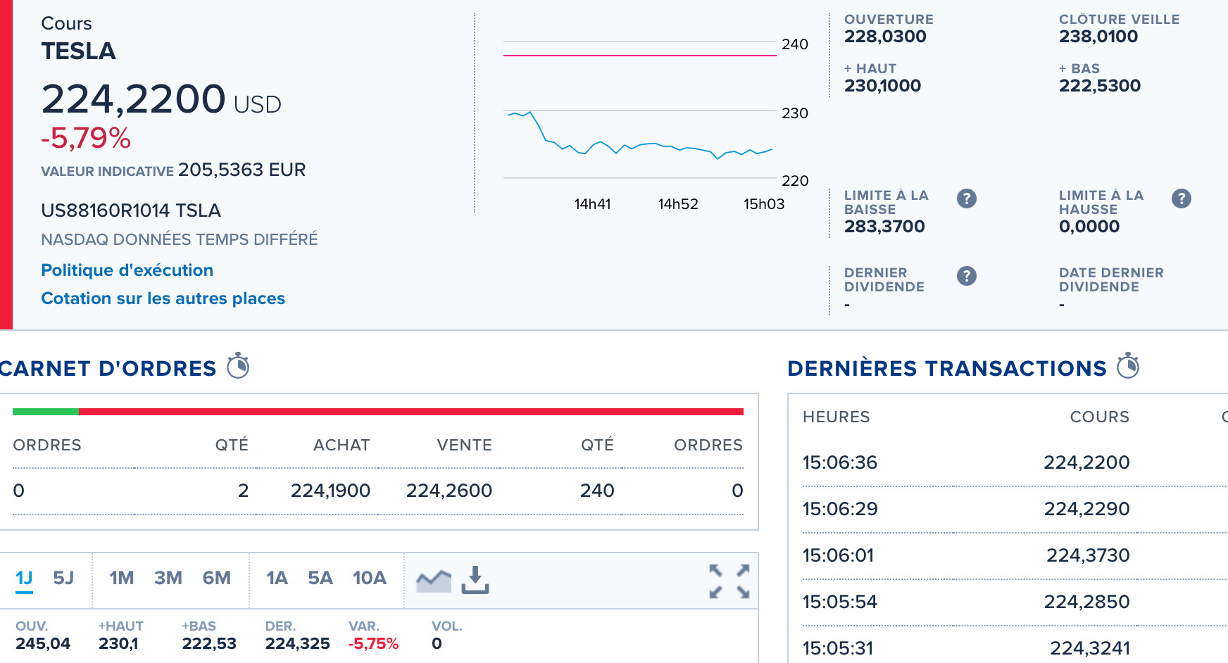The height and width of the screenshot is (663, 1228).
Task: Click the help icon beside Limite à la baisse
Action: [x=967, y=198]
